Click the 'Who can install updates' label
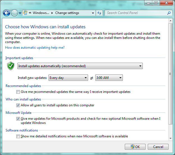This screenshot has width=175, height=155. click(x=23, y=99)
